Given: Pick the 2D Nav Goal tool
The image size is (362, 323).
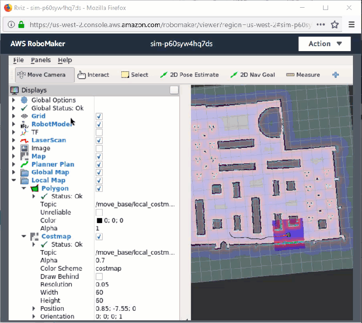Looking at the screenshot, I should pos(252,75).
